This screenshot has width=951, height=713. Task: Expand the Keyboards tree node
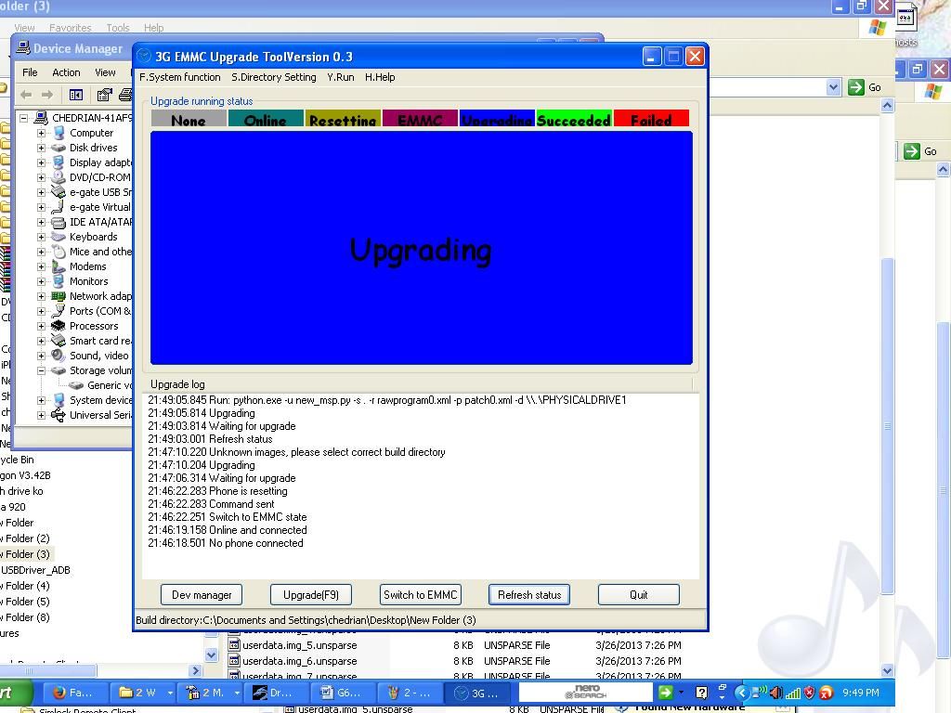41,237
